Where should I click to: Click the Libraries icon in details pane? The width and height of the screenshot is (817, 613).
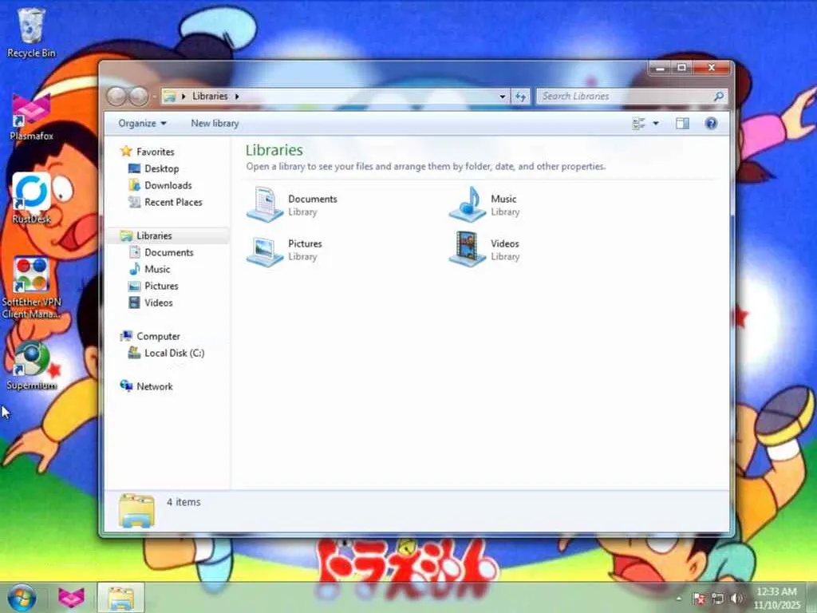point(136,510)
